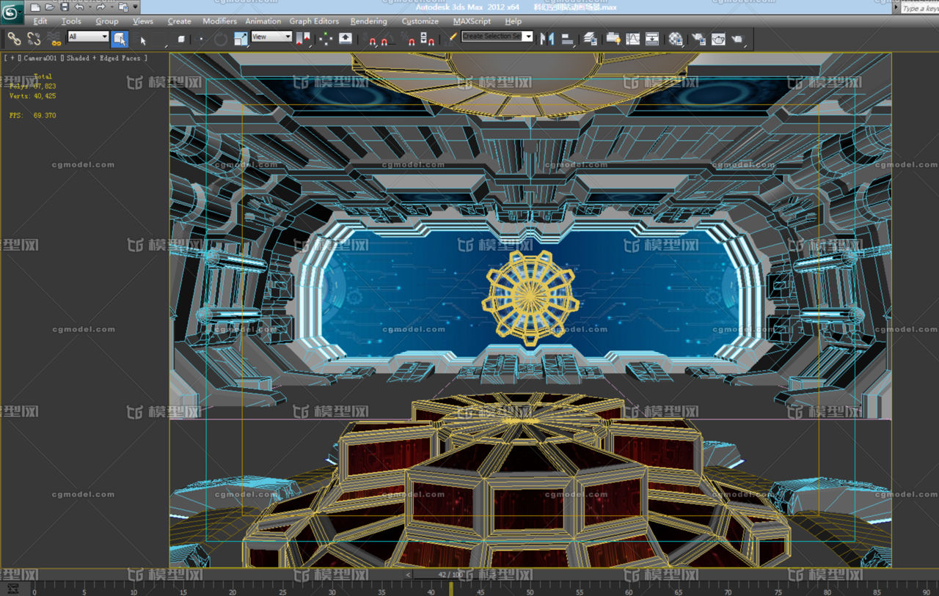Open the MAXScript menu

(471, 21)
